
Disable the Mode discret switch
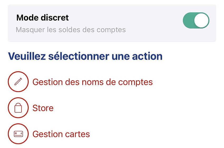tap(196, 20)
